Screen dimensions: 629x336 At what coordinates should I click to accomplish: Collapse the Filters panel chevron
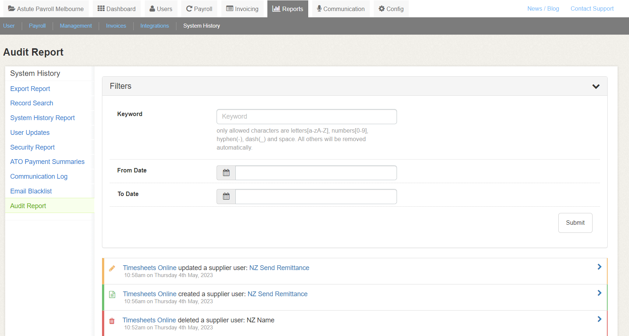tap(595, 86)
